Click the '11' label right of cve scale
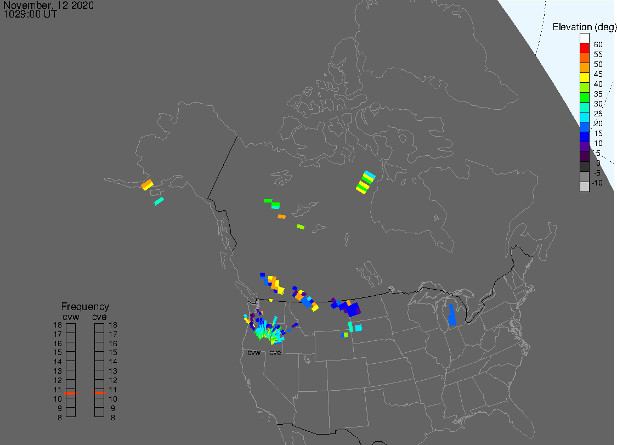 (113, 390)
